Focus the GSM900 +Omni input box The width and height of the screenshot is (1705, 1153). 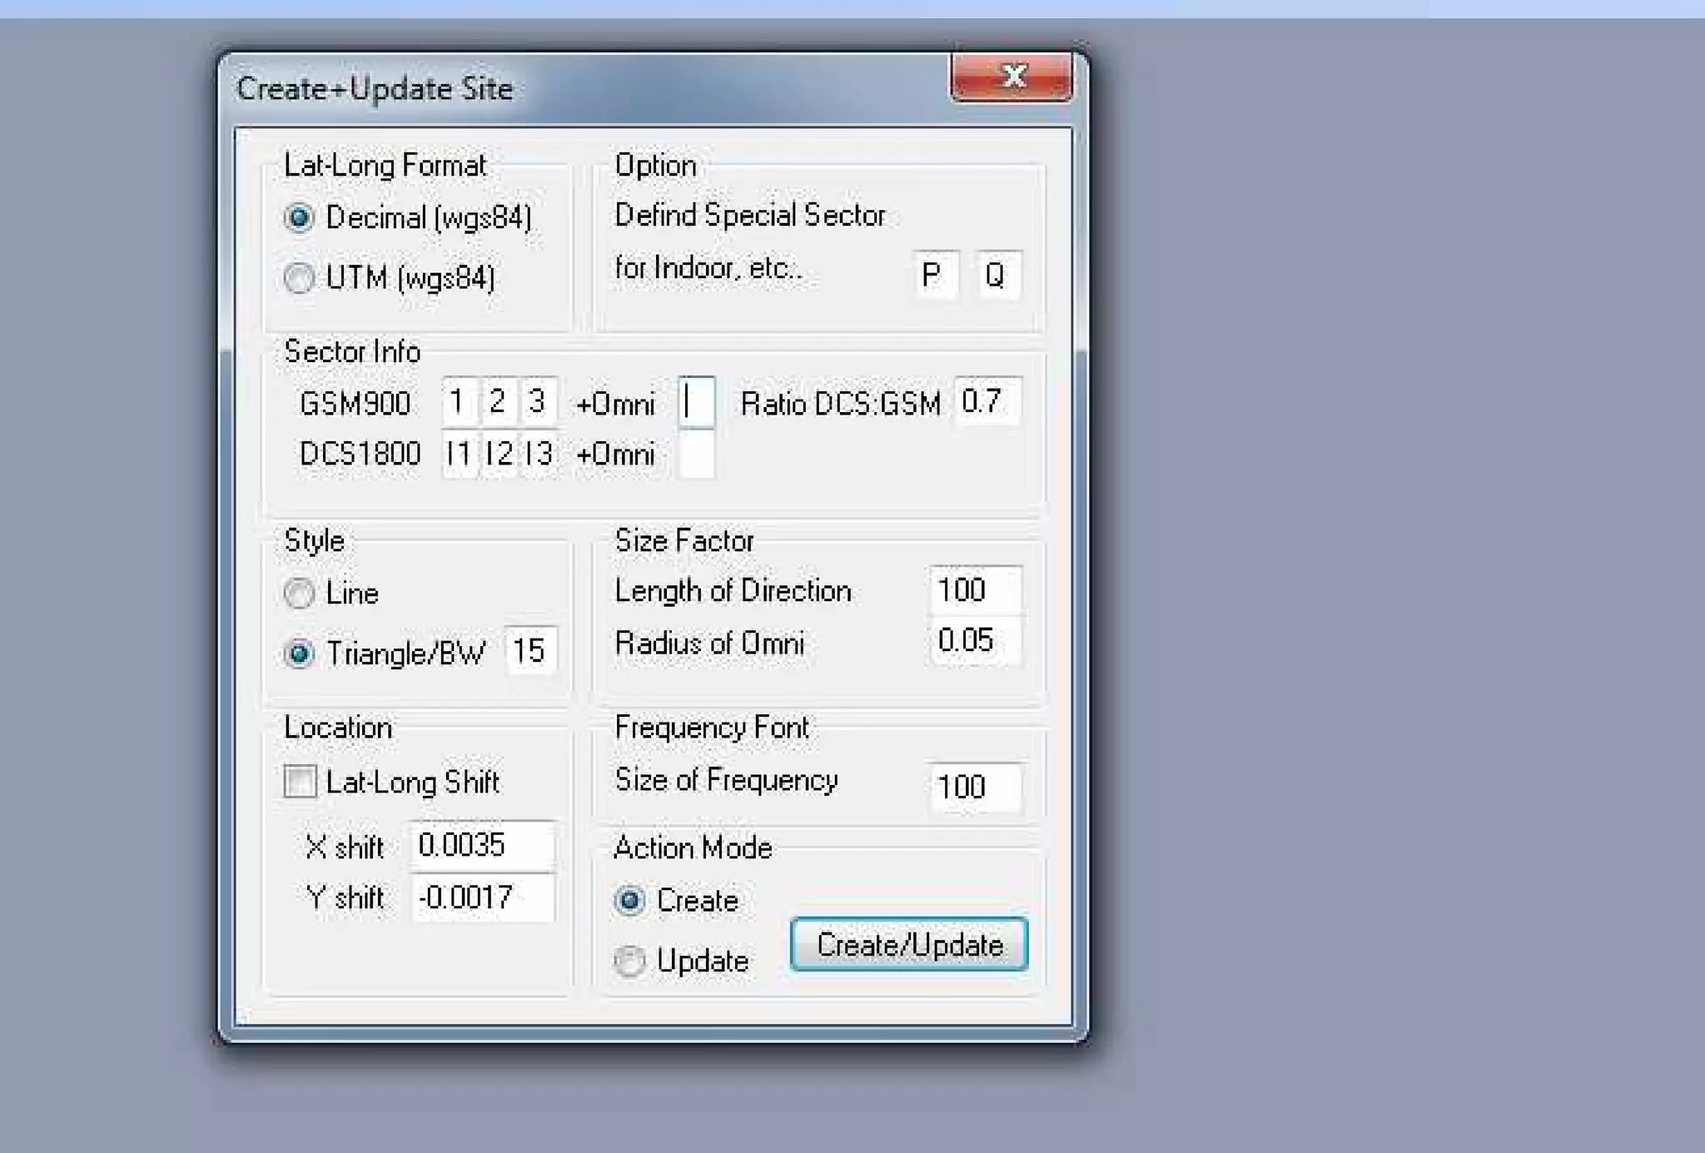697,403
